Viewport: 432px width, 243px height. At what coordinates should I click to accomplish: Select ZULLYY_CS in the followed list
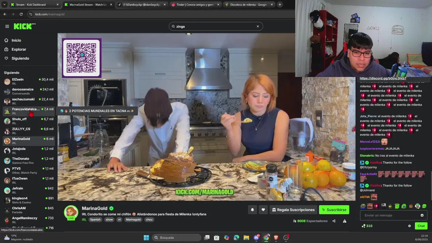tap(29, 131)
